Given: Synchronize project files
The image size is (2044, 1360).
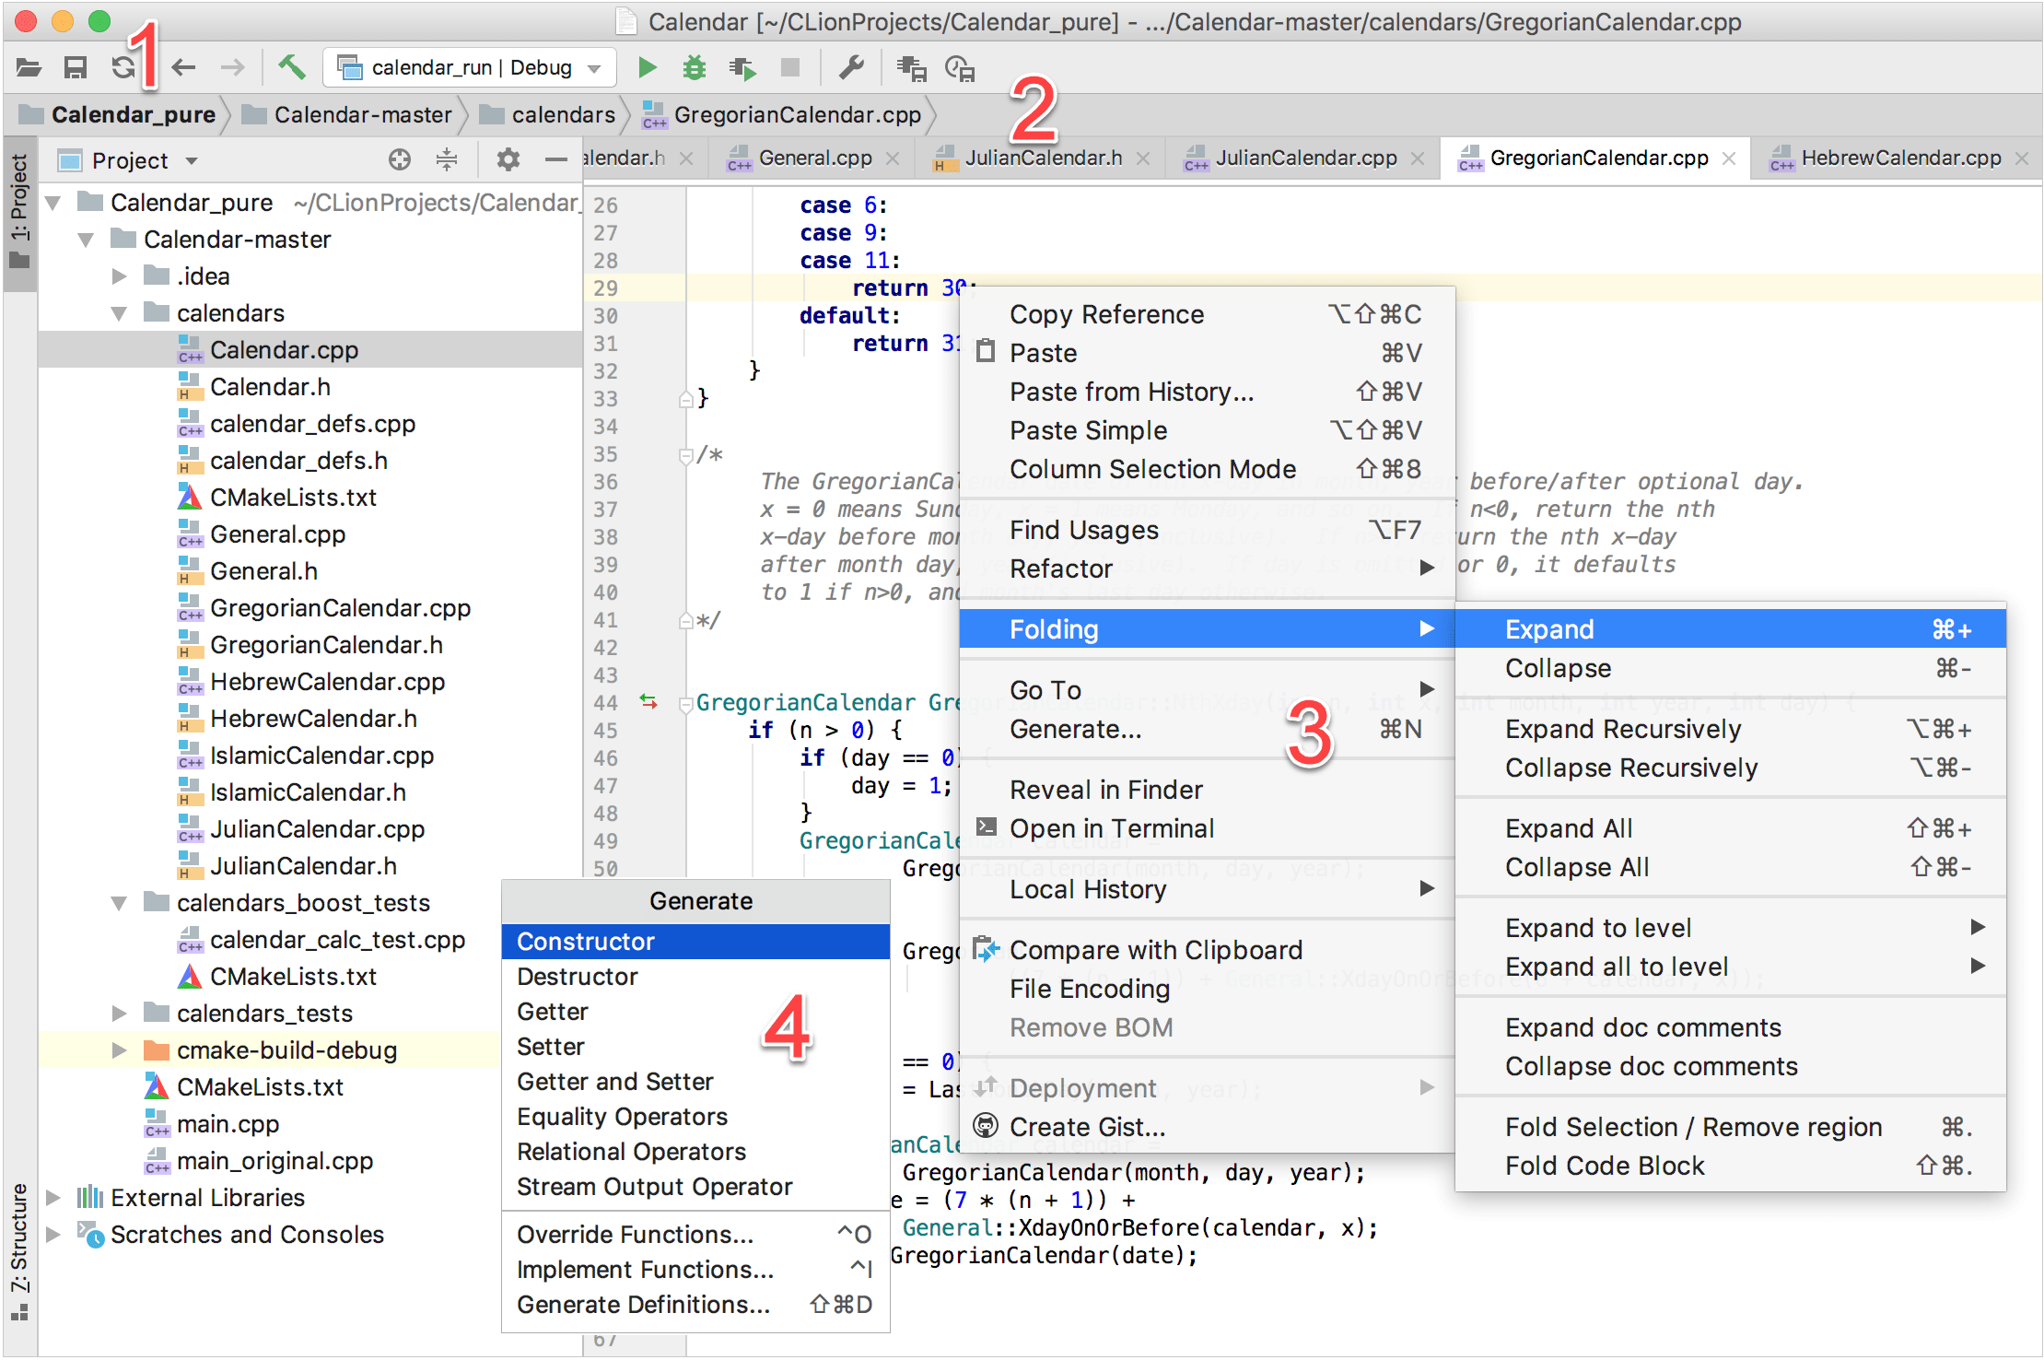Looking at the screenshot, I should coord(123,67).
